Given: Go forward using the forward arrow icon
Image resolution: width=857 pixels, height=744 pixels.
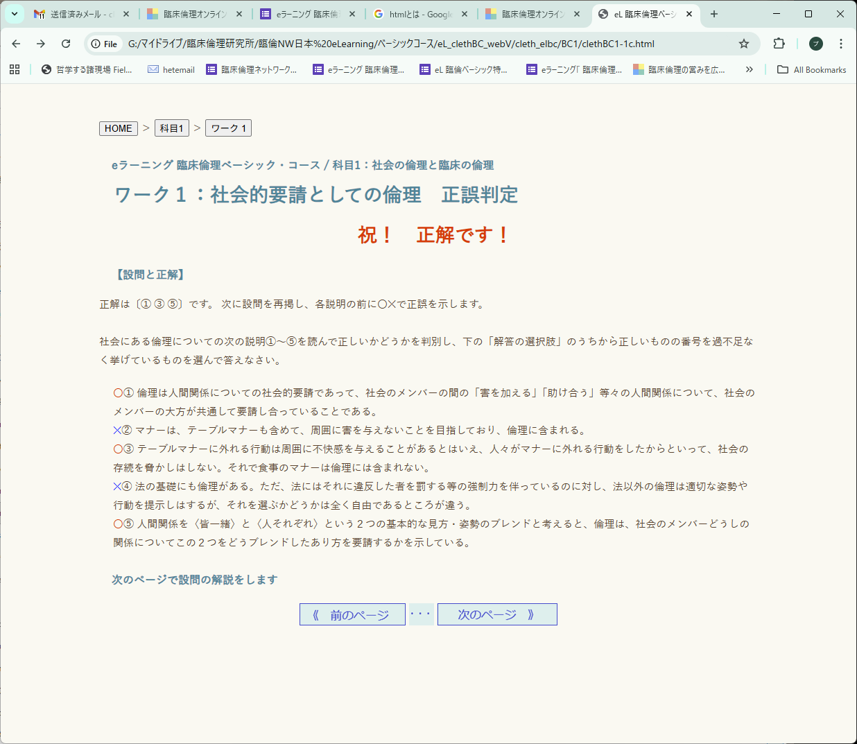Looking at the screenshot, I should click(x=41, y=43).
